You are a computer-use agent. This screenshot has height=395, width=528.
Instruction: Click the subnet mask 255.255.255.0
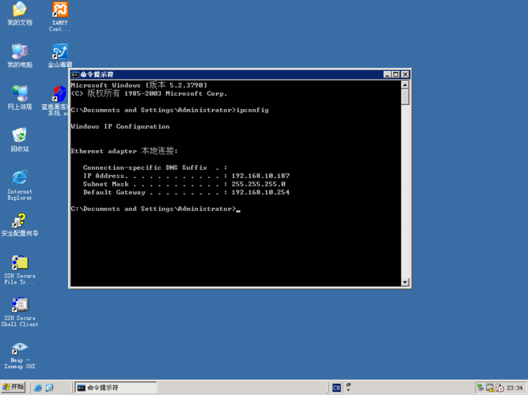coord(258,184)
